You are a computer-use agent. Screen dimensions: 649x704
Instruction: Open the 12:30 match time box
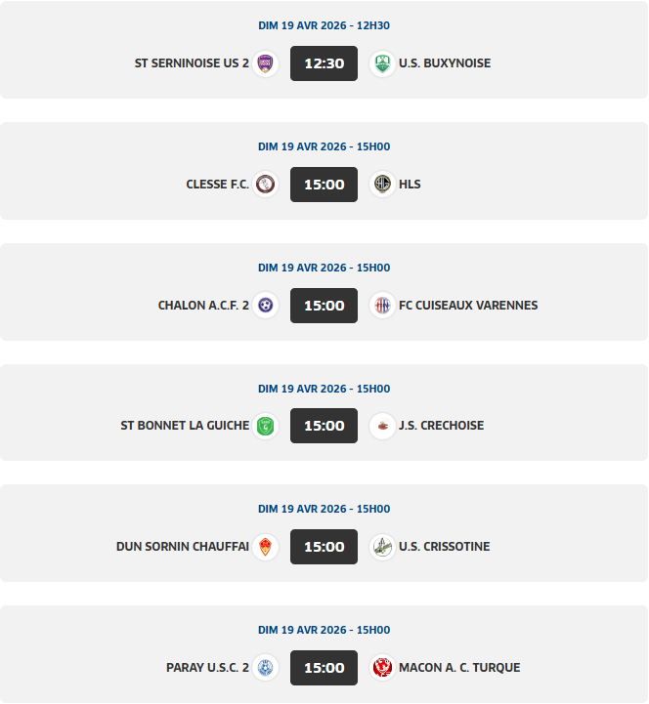pyautogui.click(x=324, y=63)
